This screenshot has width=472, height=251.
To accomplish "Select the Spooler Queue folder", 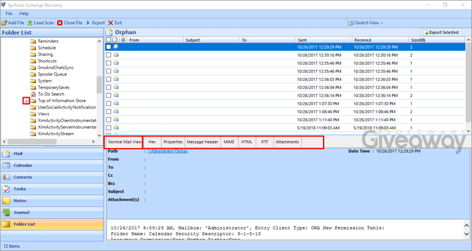I will (52, 73).
